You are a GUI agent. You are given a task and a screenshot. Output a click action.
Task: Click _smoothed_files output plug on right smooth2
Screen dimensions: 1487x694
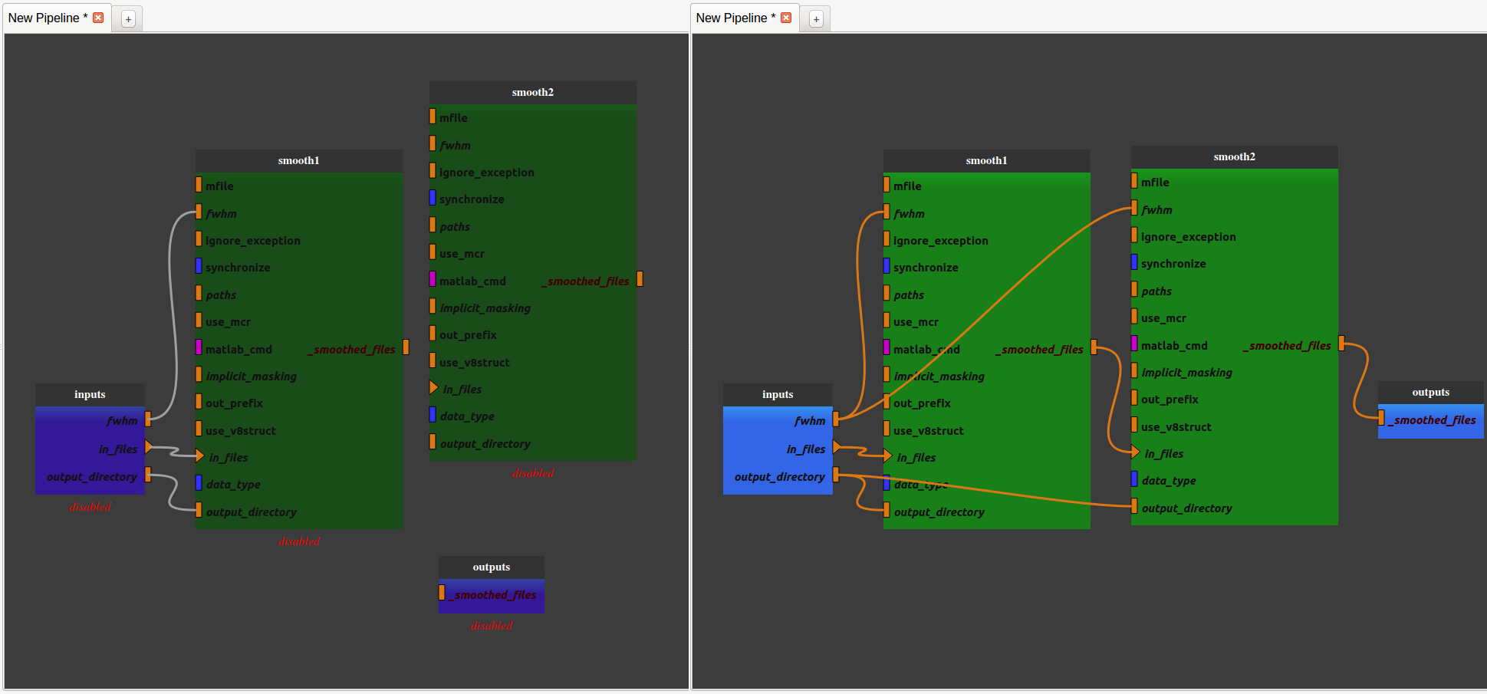(x=1341, y=344)
